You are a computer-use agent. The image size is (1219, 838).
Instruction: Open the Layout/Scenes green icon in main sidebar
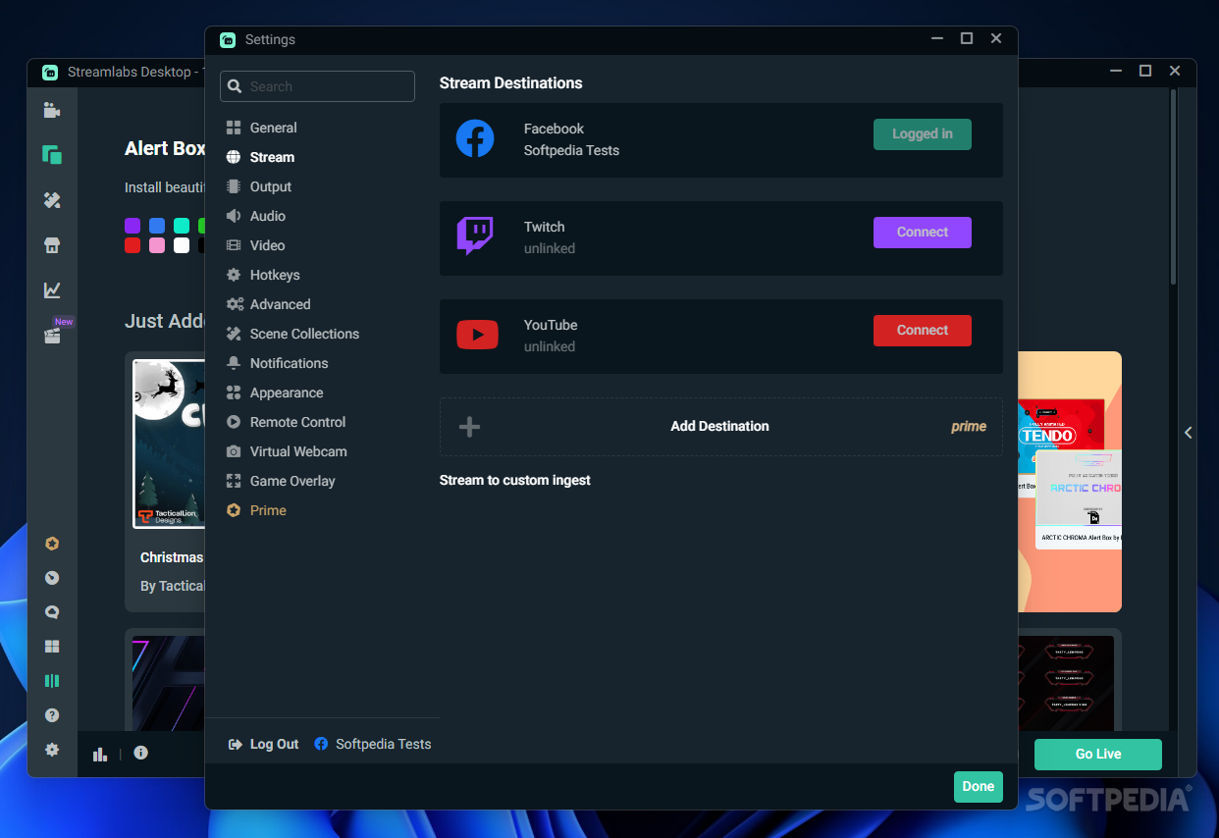(x=52, y=154)
